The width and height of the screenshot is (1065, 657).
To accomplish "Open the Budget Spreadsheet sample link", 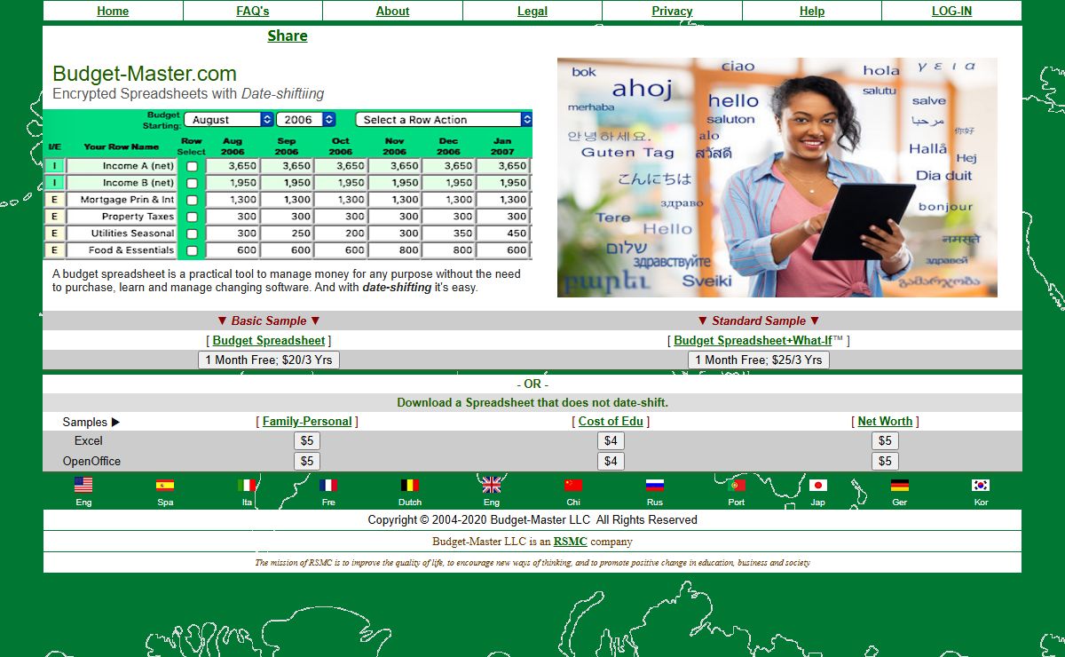I will 269,340.
